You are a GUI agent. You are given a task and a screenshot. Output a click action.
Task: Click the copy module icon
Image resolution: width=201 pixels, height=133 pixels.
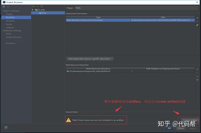(41, 6)
